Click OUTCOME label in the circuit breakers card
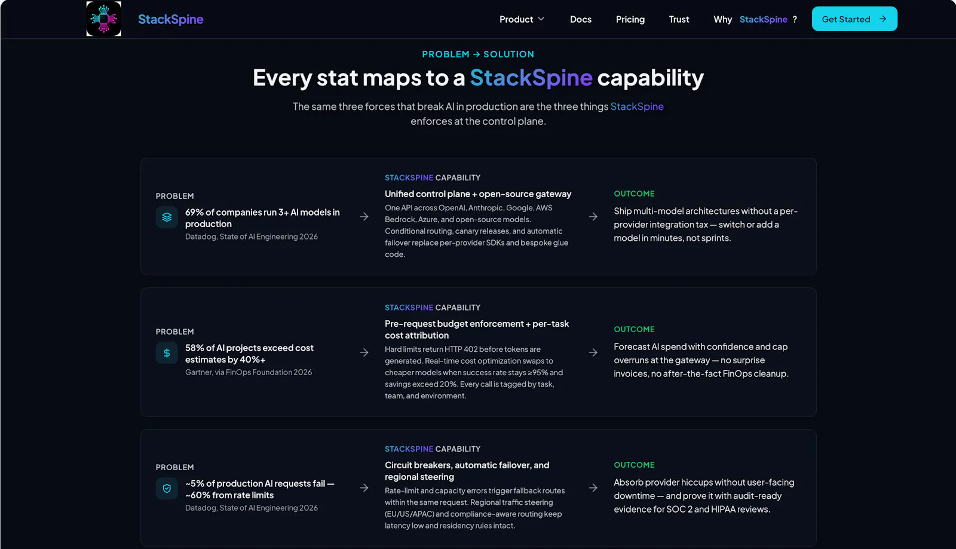Image resolution: width=956 pixels, height=549 pixels. (634, 465)
